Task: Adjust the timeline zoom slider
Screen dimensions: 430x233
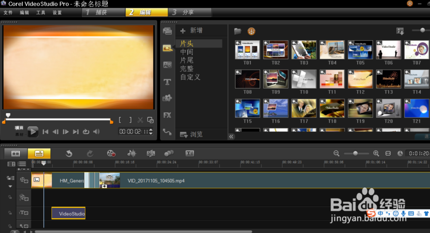Action: (356, 153)
